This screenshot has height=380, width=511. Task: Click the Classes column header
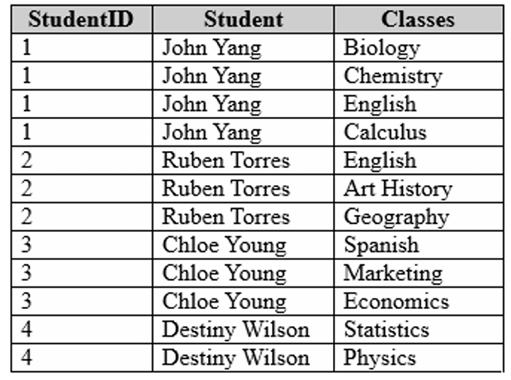coord(418,19)
